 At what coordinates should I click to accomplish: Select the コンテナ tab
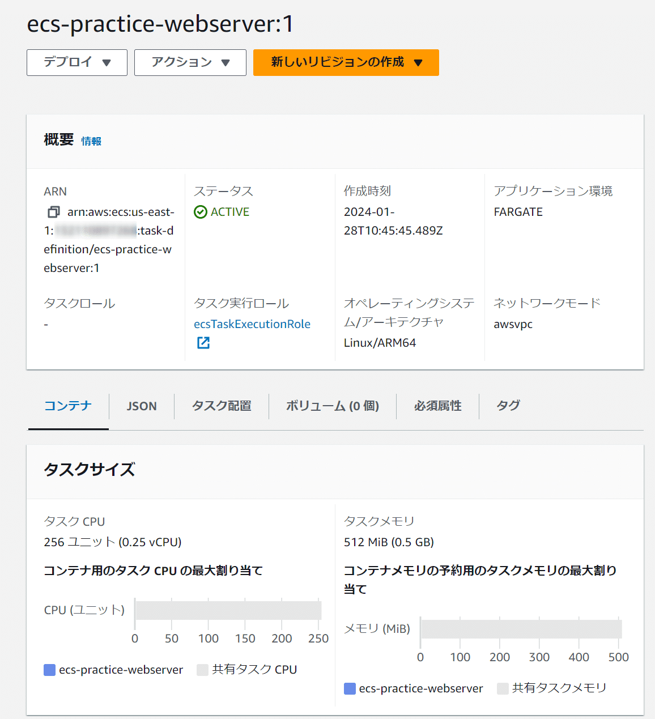(x=68, y=406)
